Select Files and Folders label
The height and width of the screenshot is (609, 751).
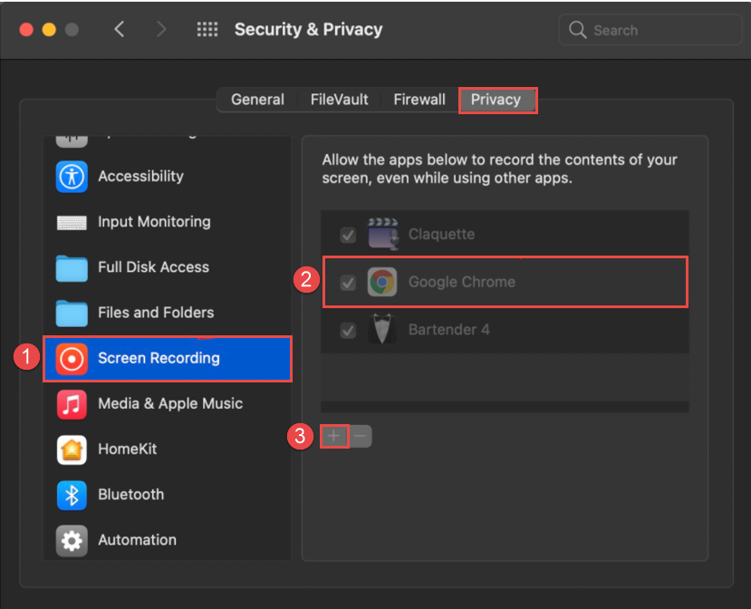(156, 313)
